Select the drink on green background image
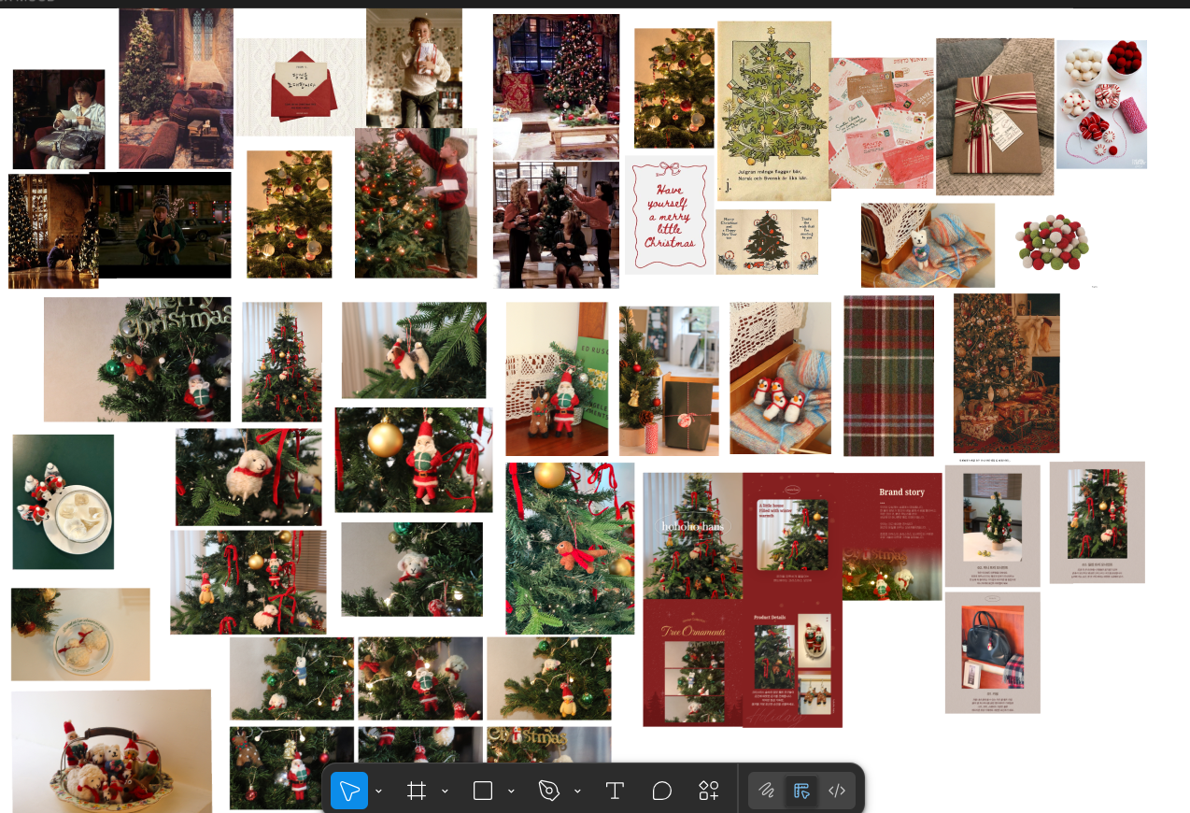The height and width of the screenshot is (813, 1190). 63,502
